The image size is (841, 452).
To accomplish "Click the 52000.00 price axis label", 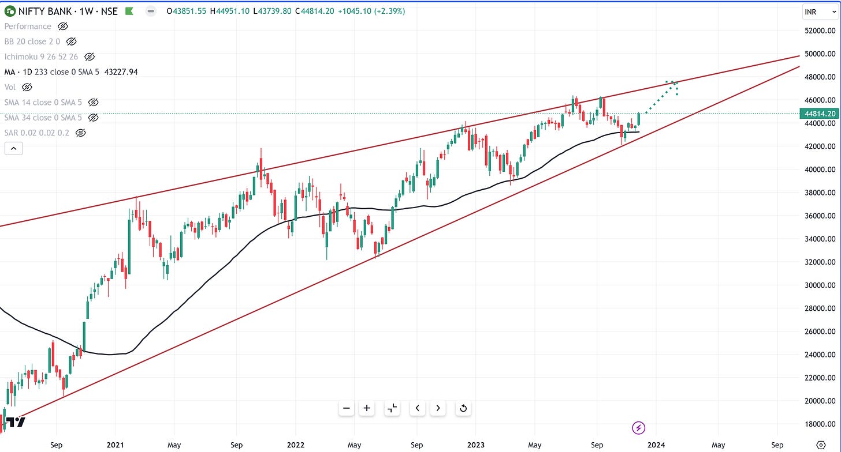I will click(821, 31).
